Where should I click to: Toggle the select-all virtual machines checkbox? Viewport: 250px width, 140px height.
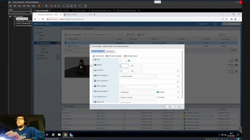(x=66, y=39)
